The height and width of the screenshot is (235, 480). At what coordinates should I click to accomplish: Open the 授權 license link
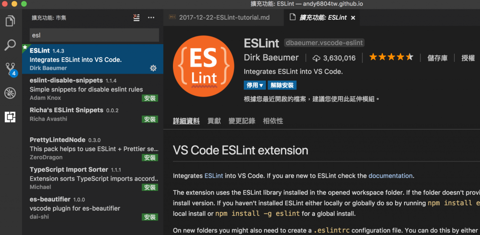coord(468,58)
